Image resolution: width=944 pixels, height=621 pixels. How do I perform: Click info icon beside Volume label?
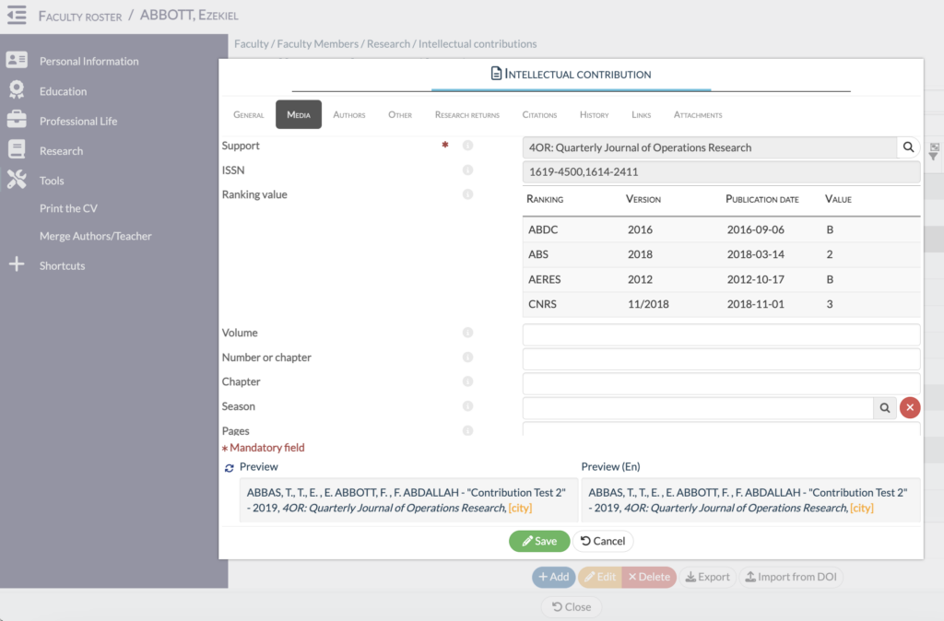[467, 333]
